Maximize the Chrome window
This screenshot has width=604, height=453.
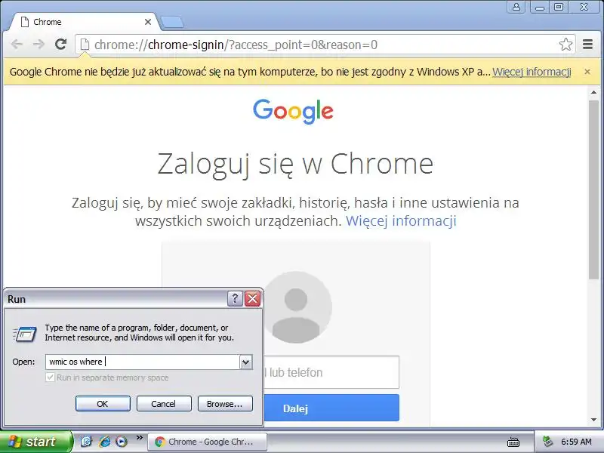point(559,7)
